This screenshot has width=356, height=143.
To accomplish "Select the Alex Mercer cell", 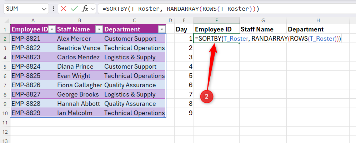I will pyautogui.click(x=80, y=39).
